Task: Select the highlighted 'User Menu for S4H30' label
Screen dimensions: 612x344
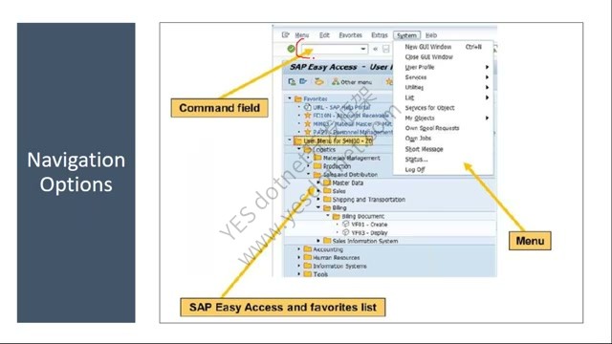Action: pyautogui.click(x=338, y=140)
